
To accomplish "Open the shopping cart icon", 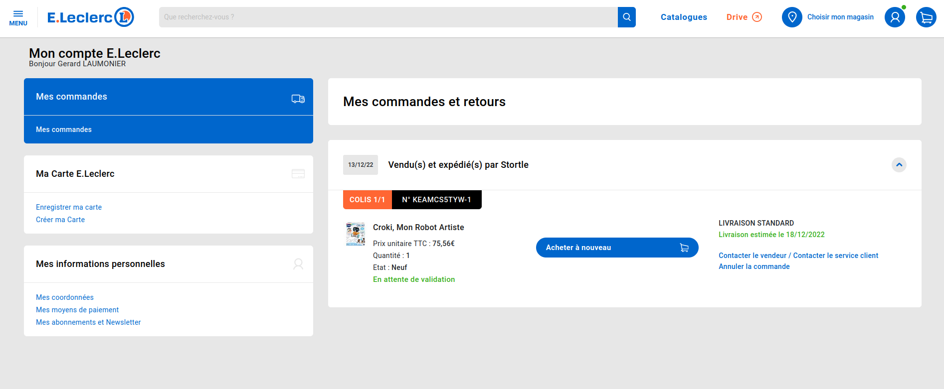I will 926,17.
